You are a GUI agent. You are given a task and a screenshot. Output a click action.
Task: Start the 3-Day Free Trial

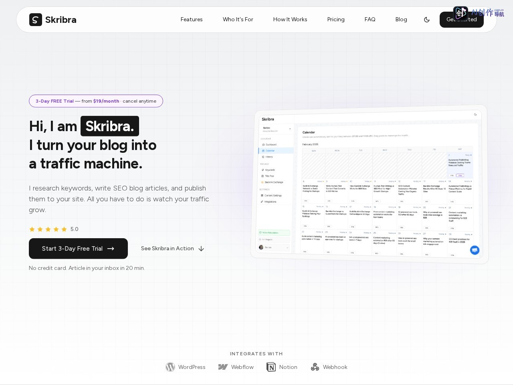pyautogui.click(x=78, y=249)
